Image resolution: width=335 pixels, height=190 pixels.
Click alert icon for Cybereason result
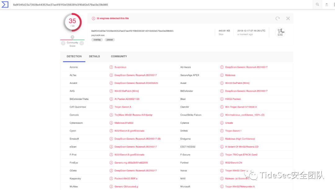click(x=111, y=123)
